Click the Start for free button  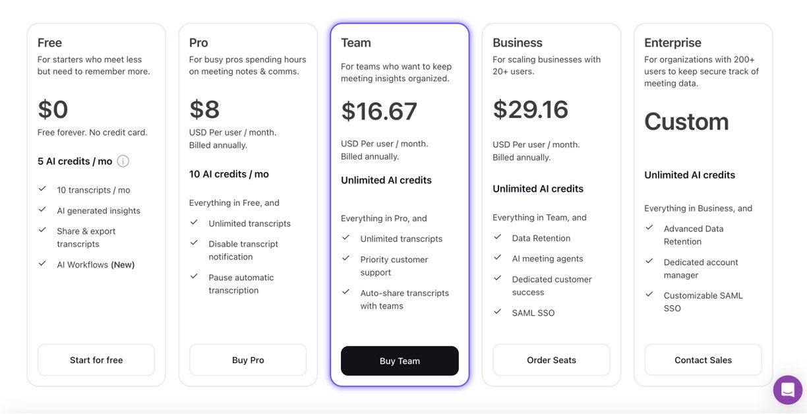click(96, 360)
